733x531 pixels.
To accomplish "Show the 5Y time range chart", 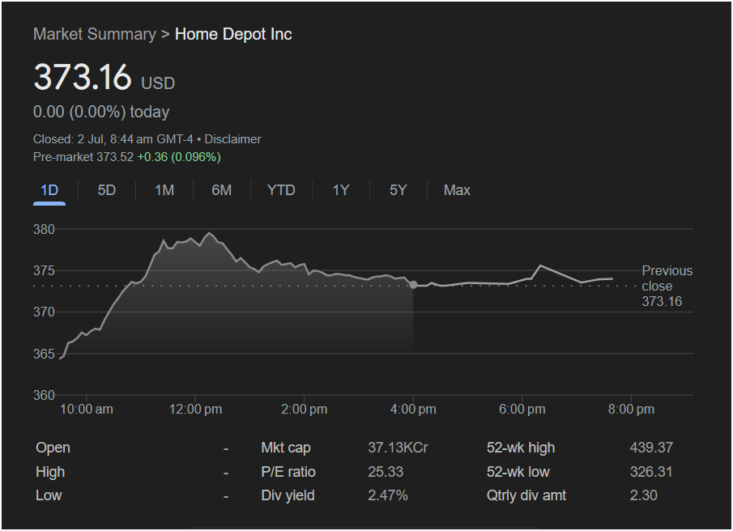I will click(x=398, y=190).
